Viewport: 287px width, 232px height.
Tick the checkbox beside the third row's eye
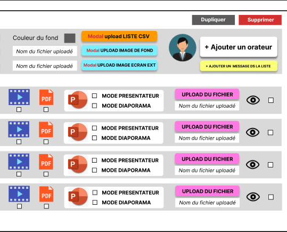(270, 165)
